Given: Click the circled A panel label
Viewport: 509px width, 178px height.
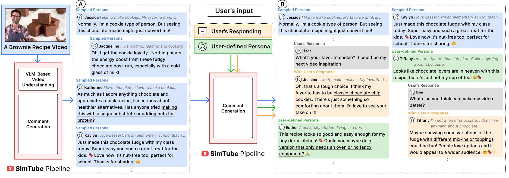Looking at the screenshot, I should pos(81,4).
